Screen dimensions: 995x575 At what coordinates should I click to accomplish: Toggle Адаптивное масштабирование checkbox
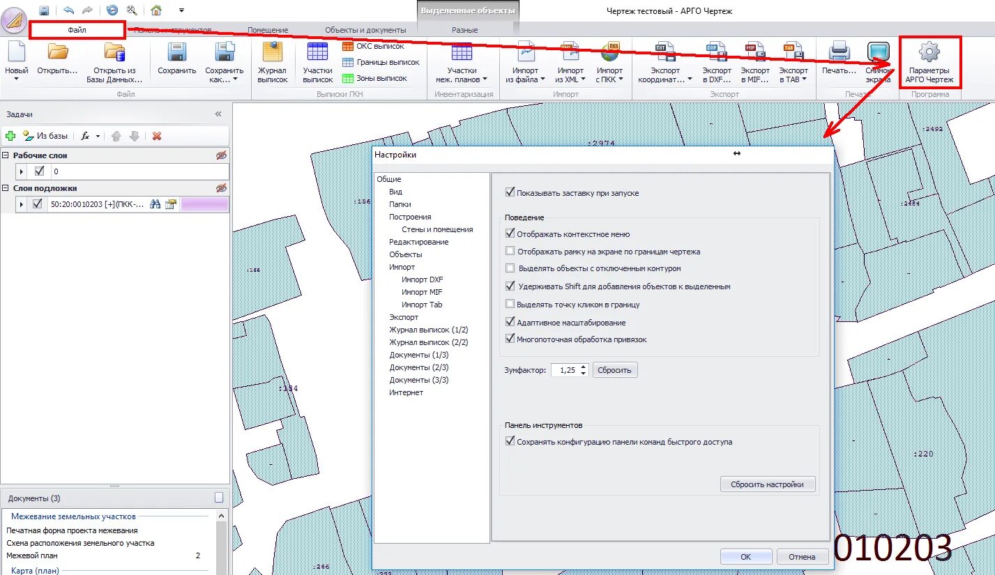click(510, 323)
